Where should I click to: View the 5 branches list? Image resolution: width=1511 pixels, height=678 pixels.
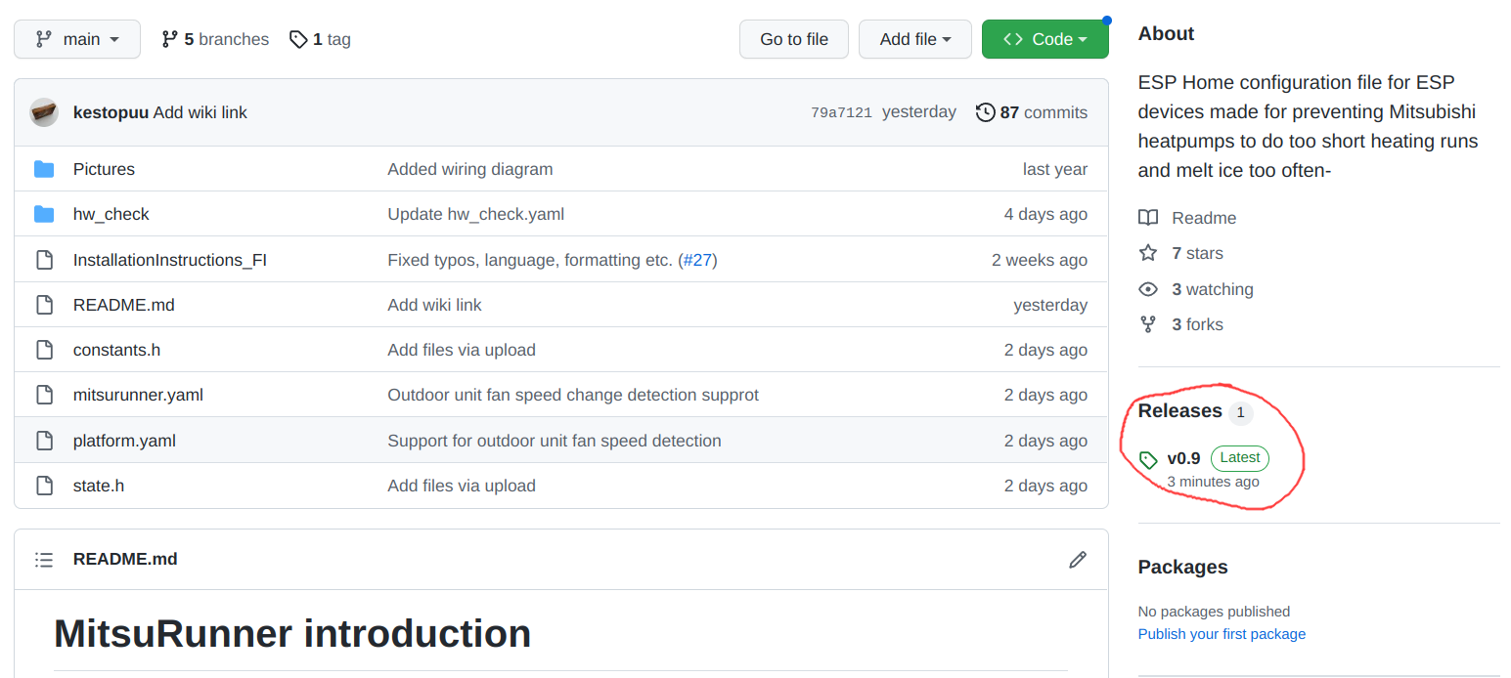pos(215,39)
